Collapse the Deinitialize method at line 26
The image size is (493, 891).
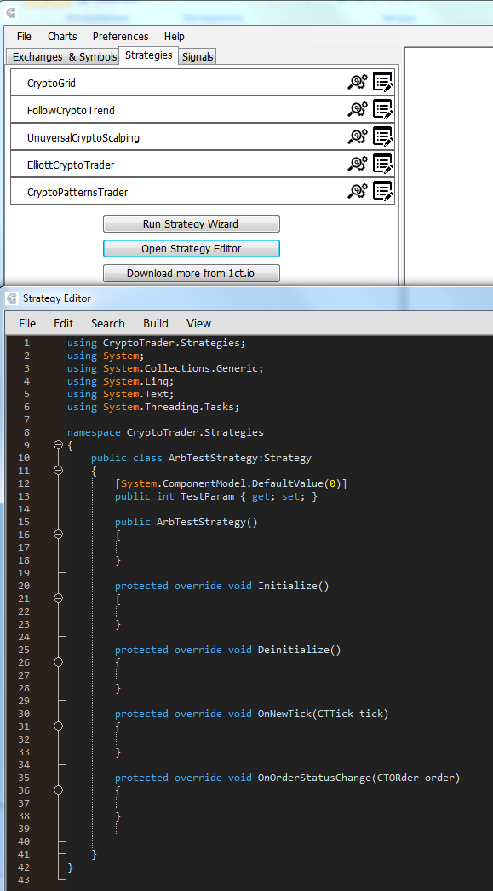(x=58, y=662)
